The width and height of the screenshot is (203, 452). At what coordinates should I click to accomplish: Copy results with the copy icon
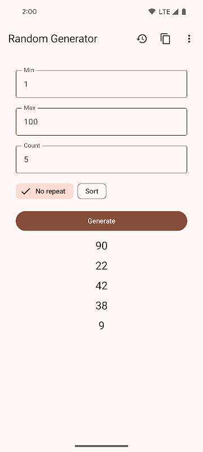[x=165, y=38]
